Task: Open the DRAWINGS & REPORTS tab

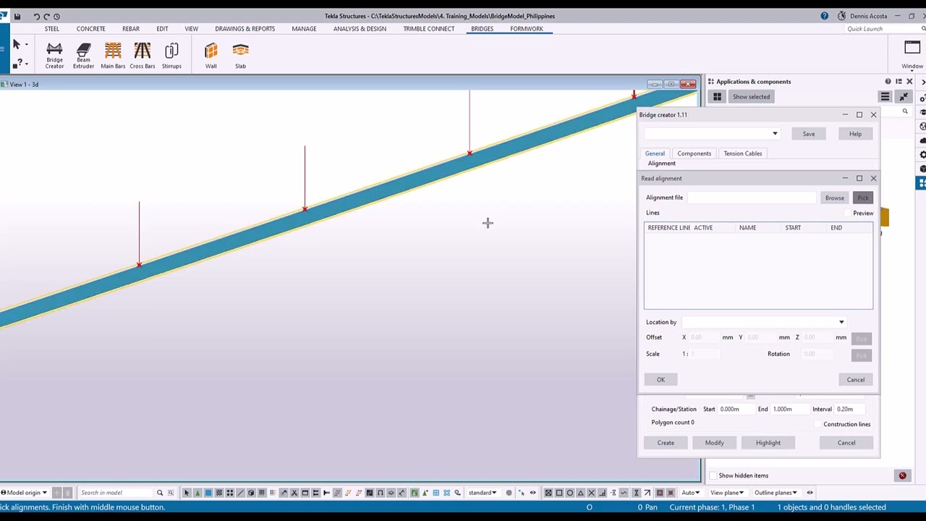Action: tap(245, 29)
